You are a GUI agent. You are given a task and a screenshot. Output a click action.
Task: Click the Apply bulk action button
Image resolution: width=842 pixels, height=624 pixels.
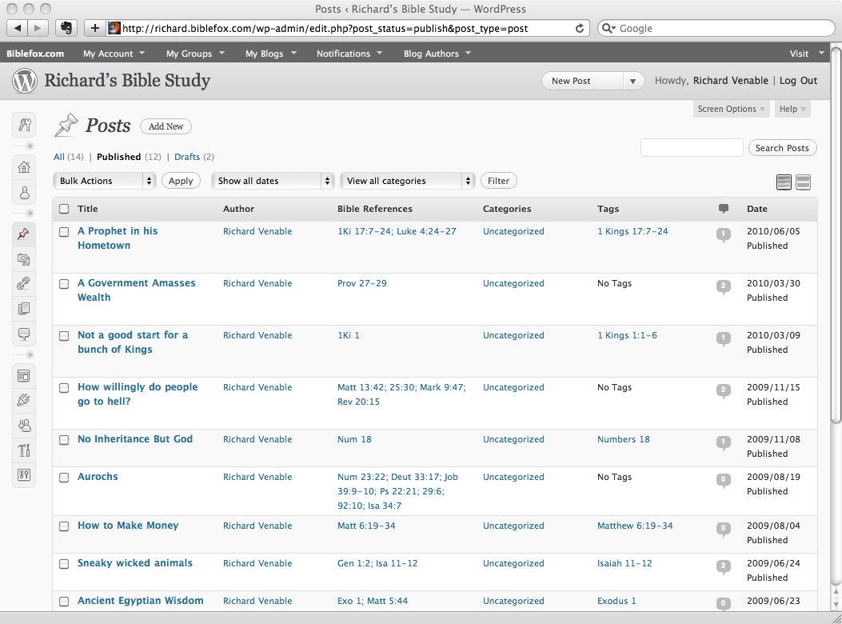coord(181,181)
